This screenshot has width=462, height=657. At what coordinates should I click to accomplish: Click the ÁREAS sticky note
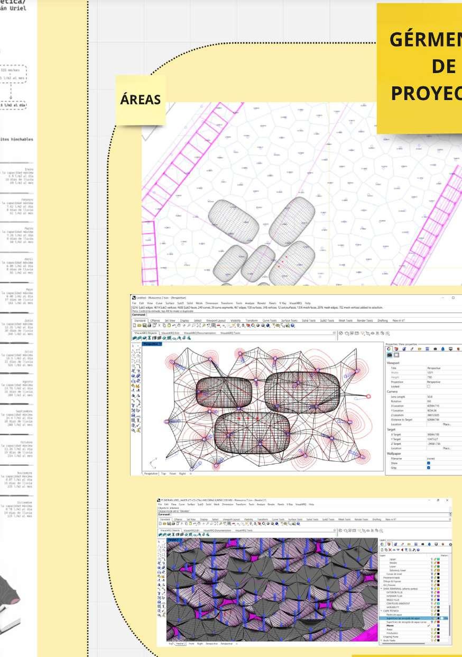141,100
